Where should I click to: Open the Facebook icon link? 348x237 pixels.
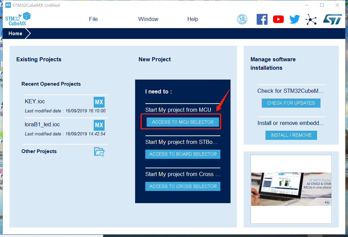[262, 19]
